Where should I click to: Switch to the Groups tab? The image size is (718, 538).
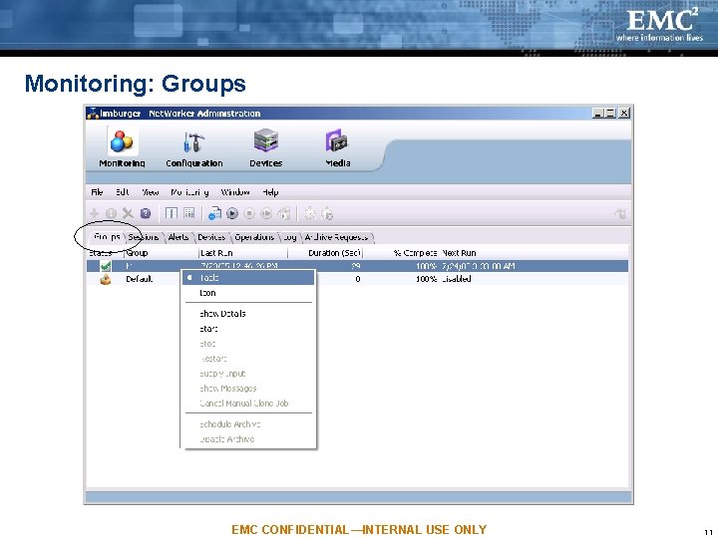(107, 237)
